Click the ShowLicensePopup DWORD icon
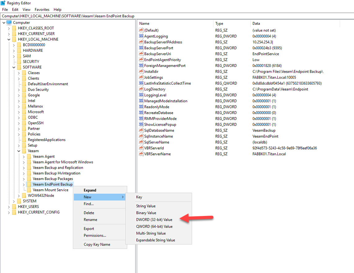The image size is (354, 273). tap(141, 124)
